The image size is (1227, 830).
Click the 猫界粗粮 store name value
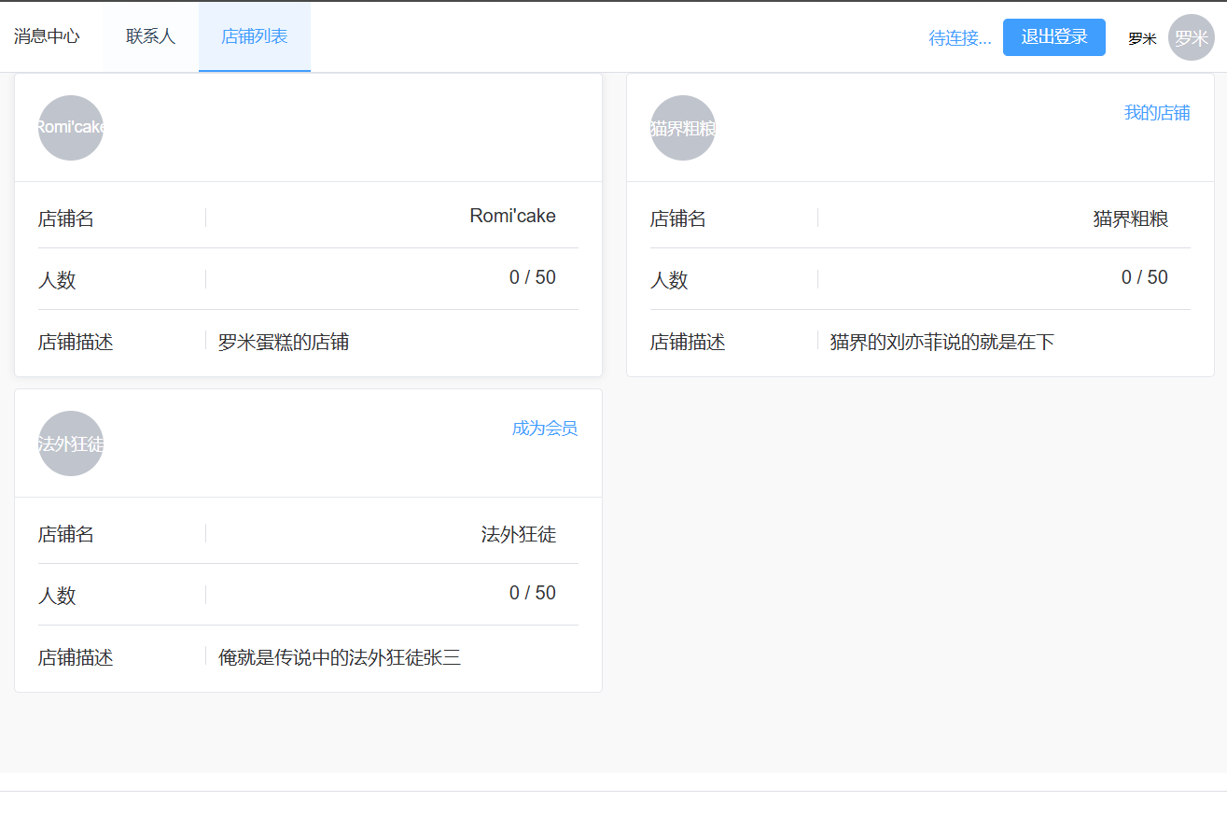pos(1130,219)
